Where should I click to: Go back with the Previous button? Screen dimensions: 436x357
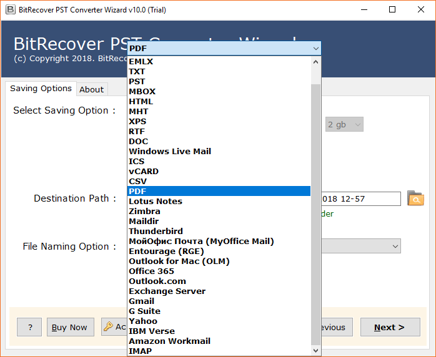pos(337,327)
